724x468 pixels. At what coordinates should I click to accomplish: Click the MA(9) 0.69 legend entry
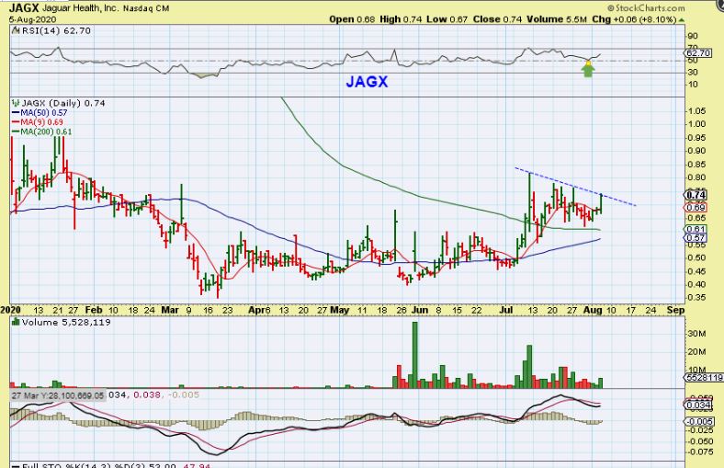(38, 122)
